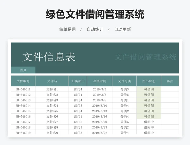Select the cell 文件名2
Image resolution: width=190 pixels, height=145 pixels.
point(52,95)
